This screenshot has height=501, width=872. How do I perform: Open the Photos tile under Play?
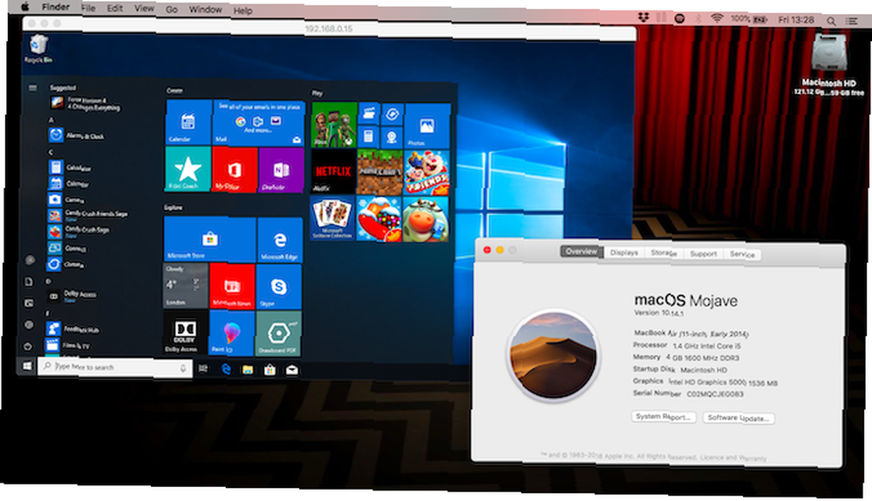426,125
